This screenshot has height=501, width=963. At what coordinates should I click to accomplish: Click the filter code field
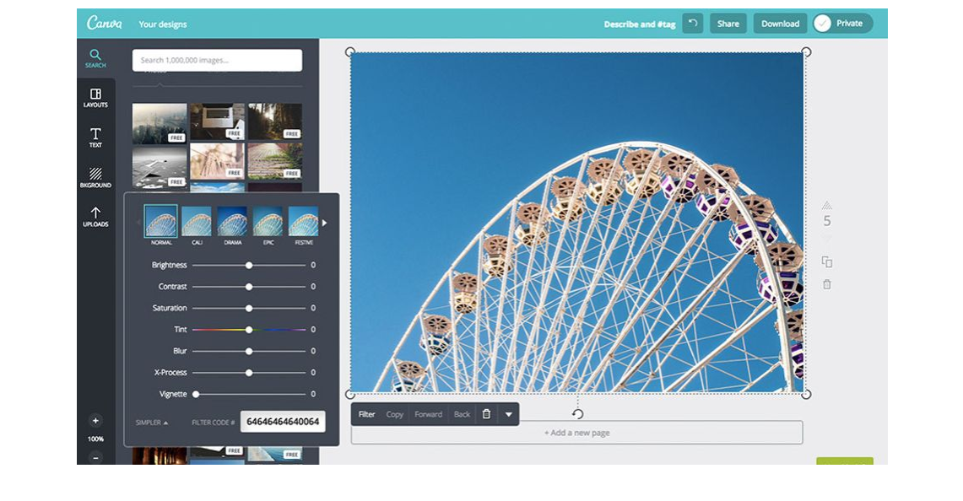[283, 422]
